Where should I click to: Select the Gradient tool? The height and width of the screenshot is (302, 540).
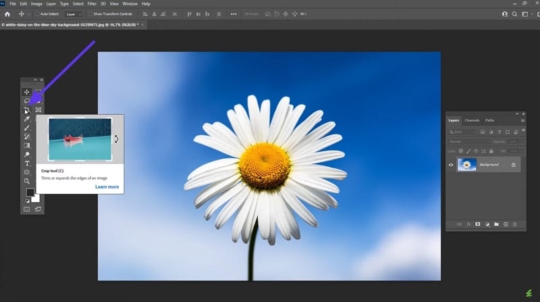click(x=26, y=145)
